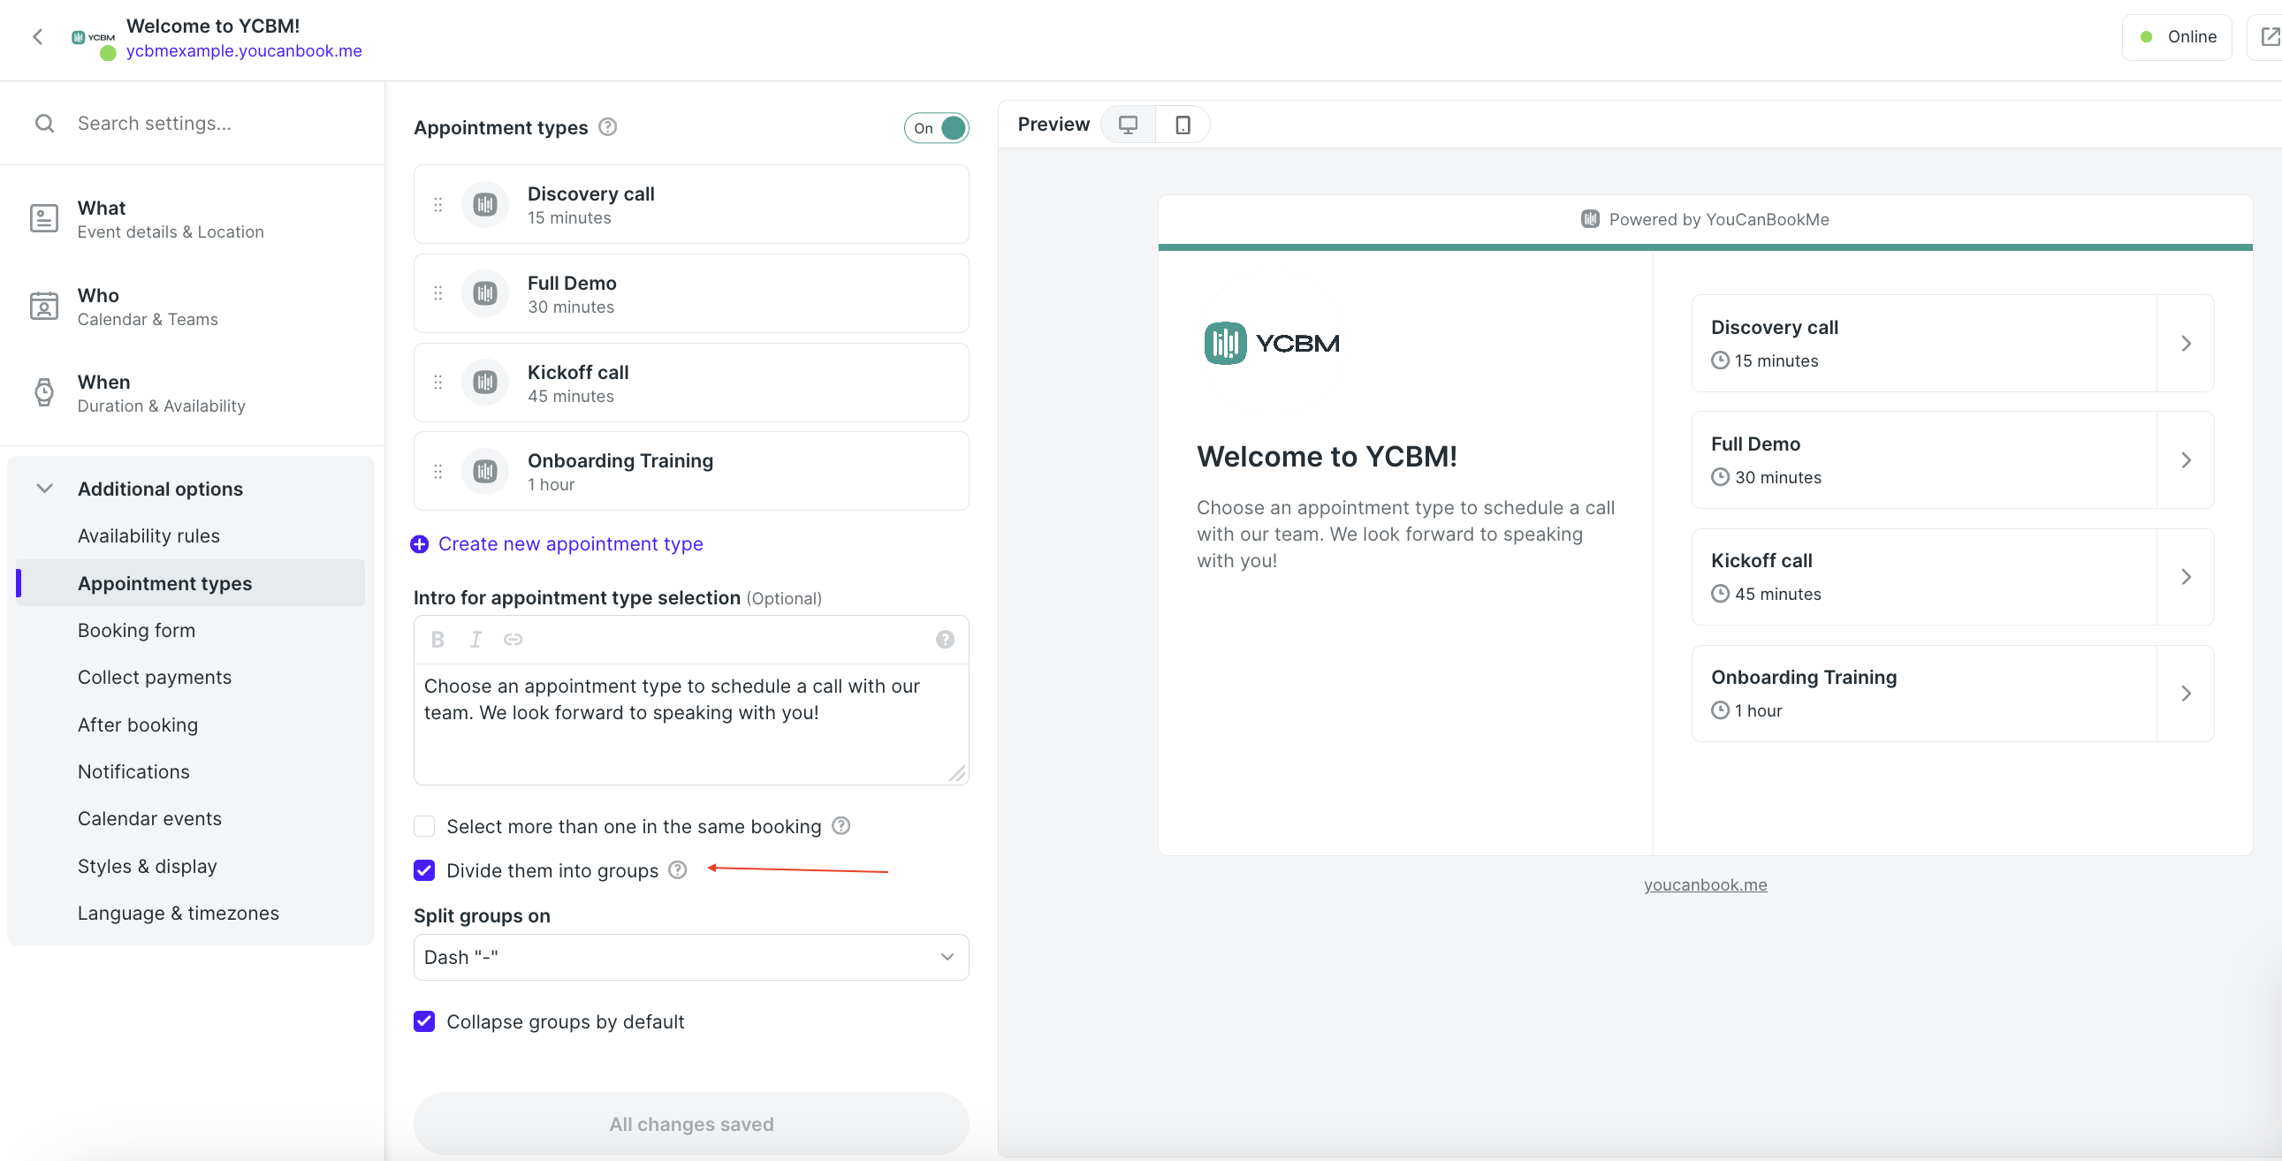
Task: Open help icon beside Appointment types heading
Action: coord(608,126)
